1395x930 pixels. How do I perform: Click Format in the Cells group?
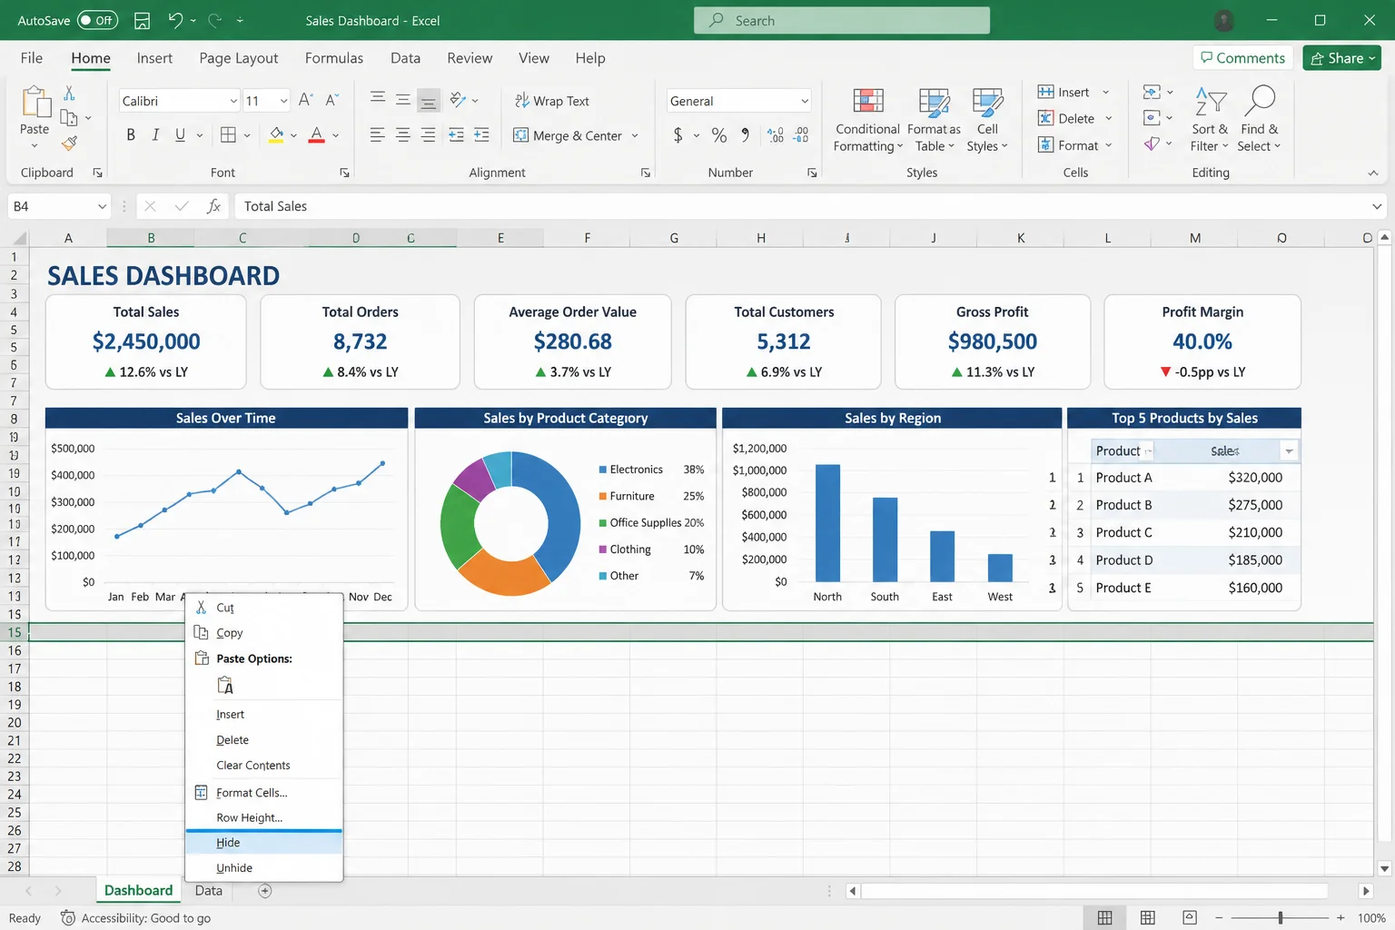(1074, 145)
